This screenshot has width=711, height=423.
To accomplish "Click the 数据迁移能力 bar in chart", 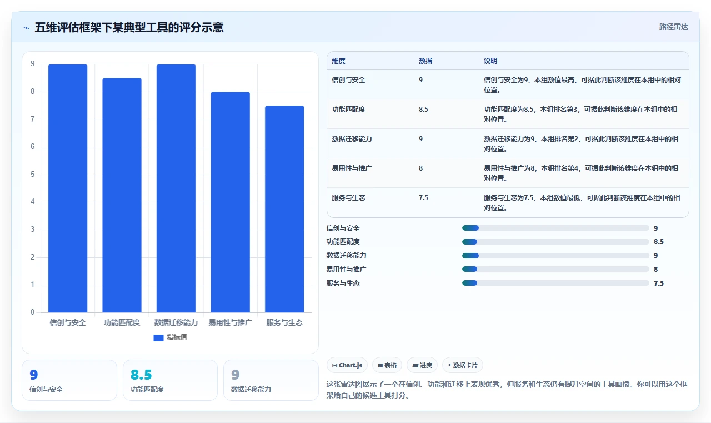I will click(x=176, y=188).
